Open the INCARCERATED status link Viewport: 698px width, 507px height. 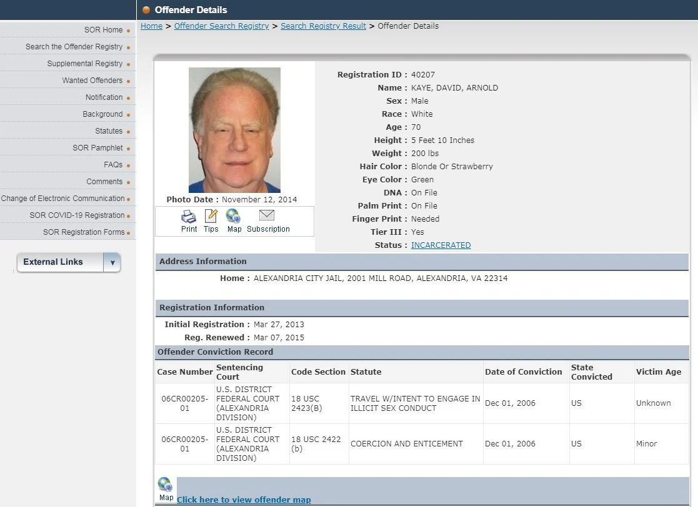pos(441,245)
